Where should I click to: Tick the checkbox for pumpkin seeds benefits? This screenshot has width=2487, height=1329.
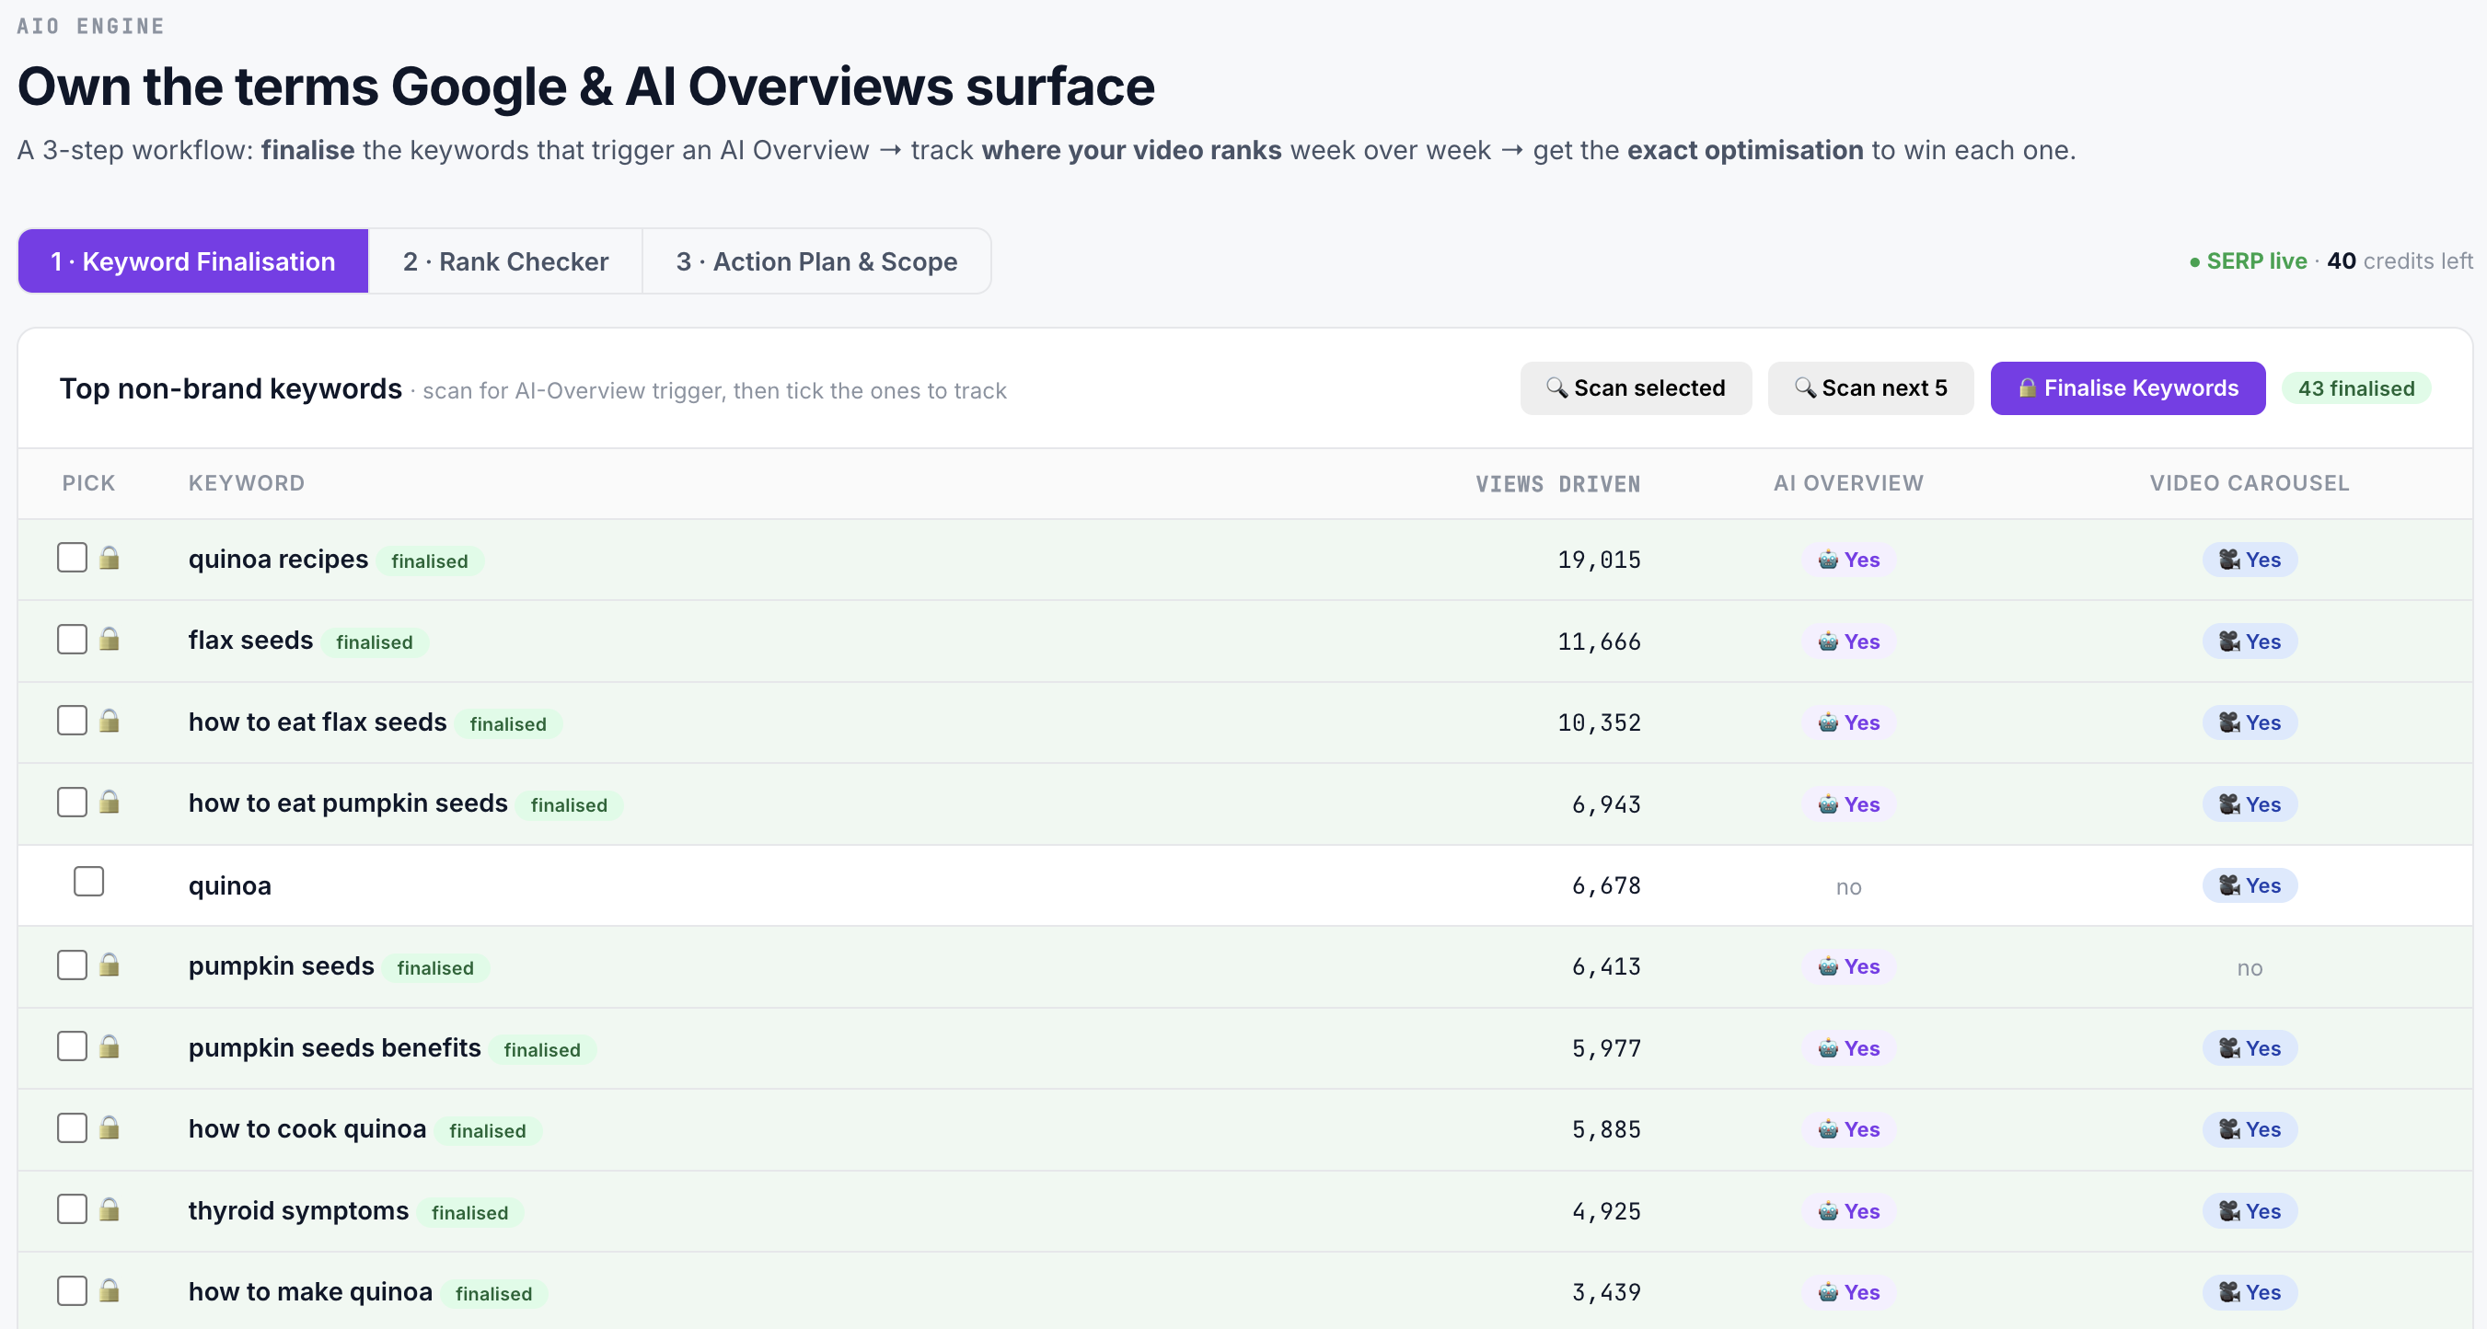point(73,1046)
